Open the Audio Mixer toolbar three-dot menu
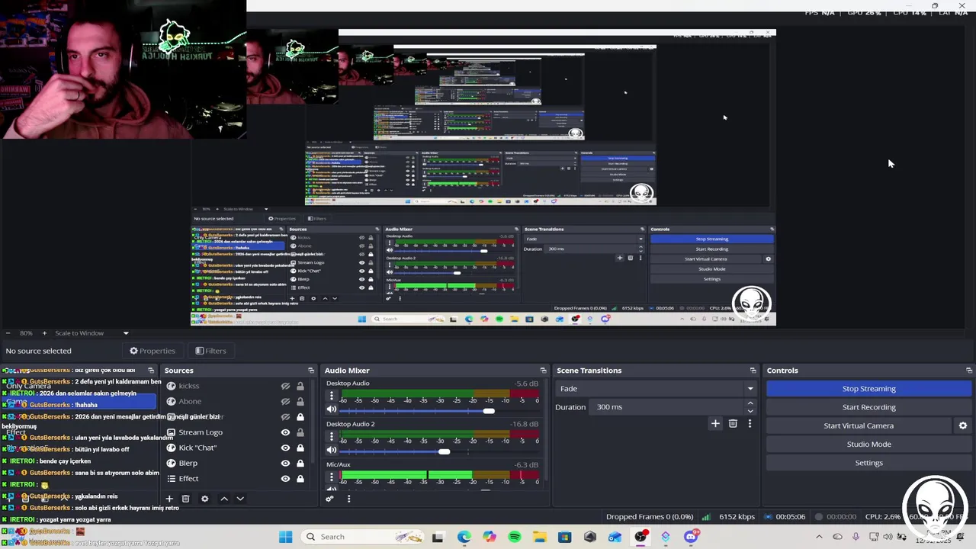The width and height of the screenshot is (976, 549). click(x=348, y=499)
